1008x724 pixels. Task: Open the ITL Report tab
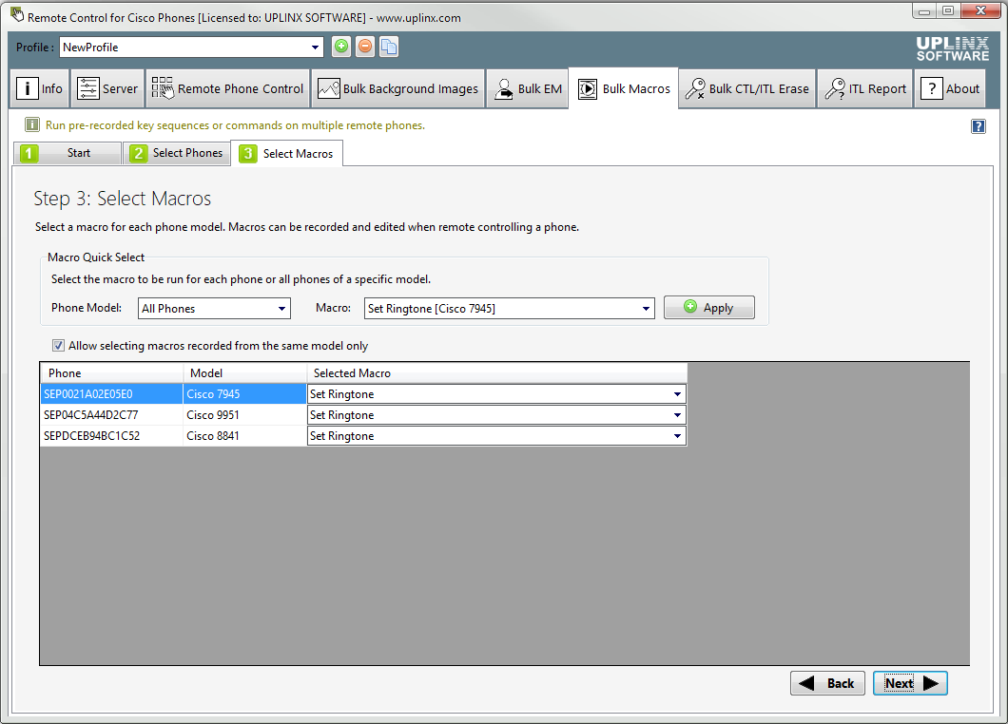(865, 88)
